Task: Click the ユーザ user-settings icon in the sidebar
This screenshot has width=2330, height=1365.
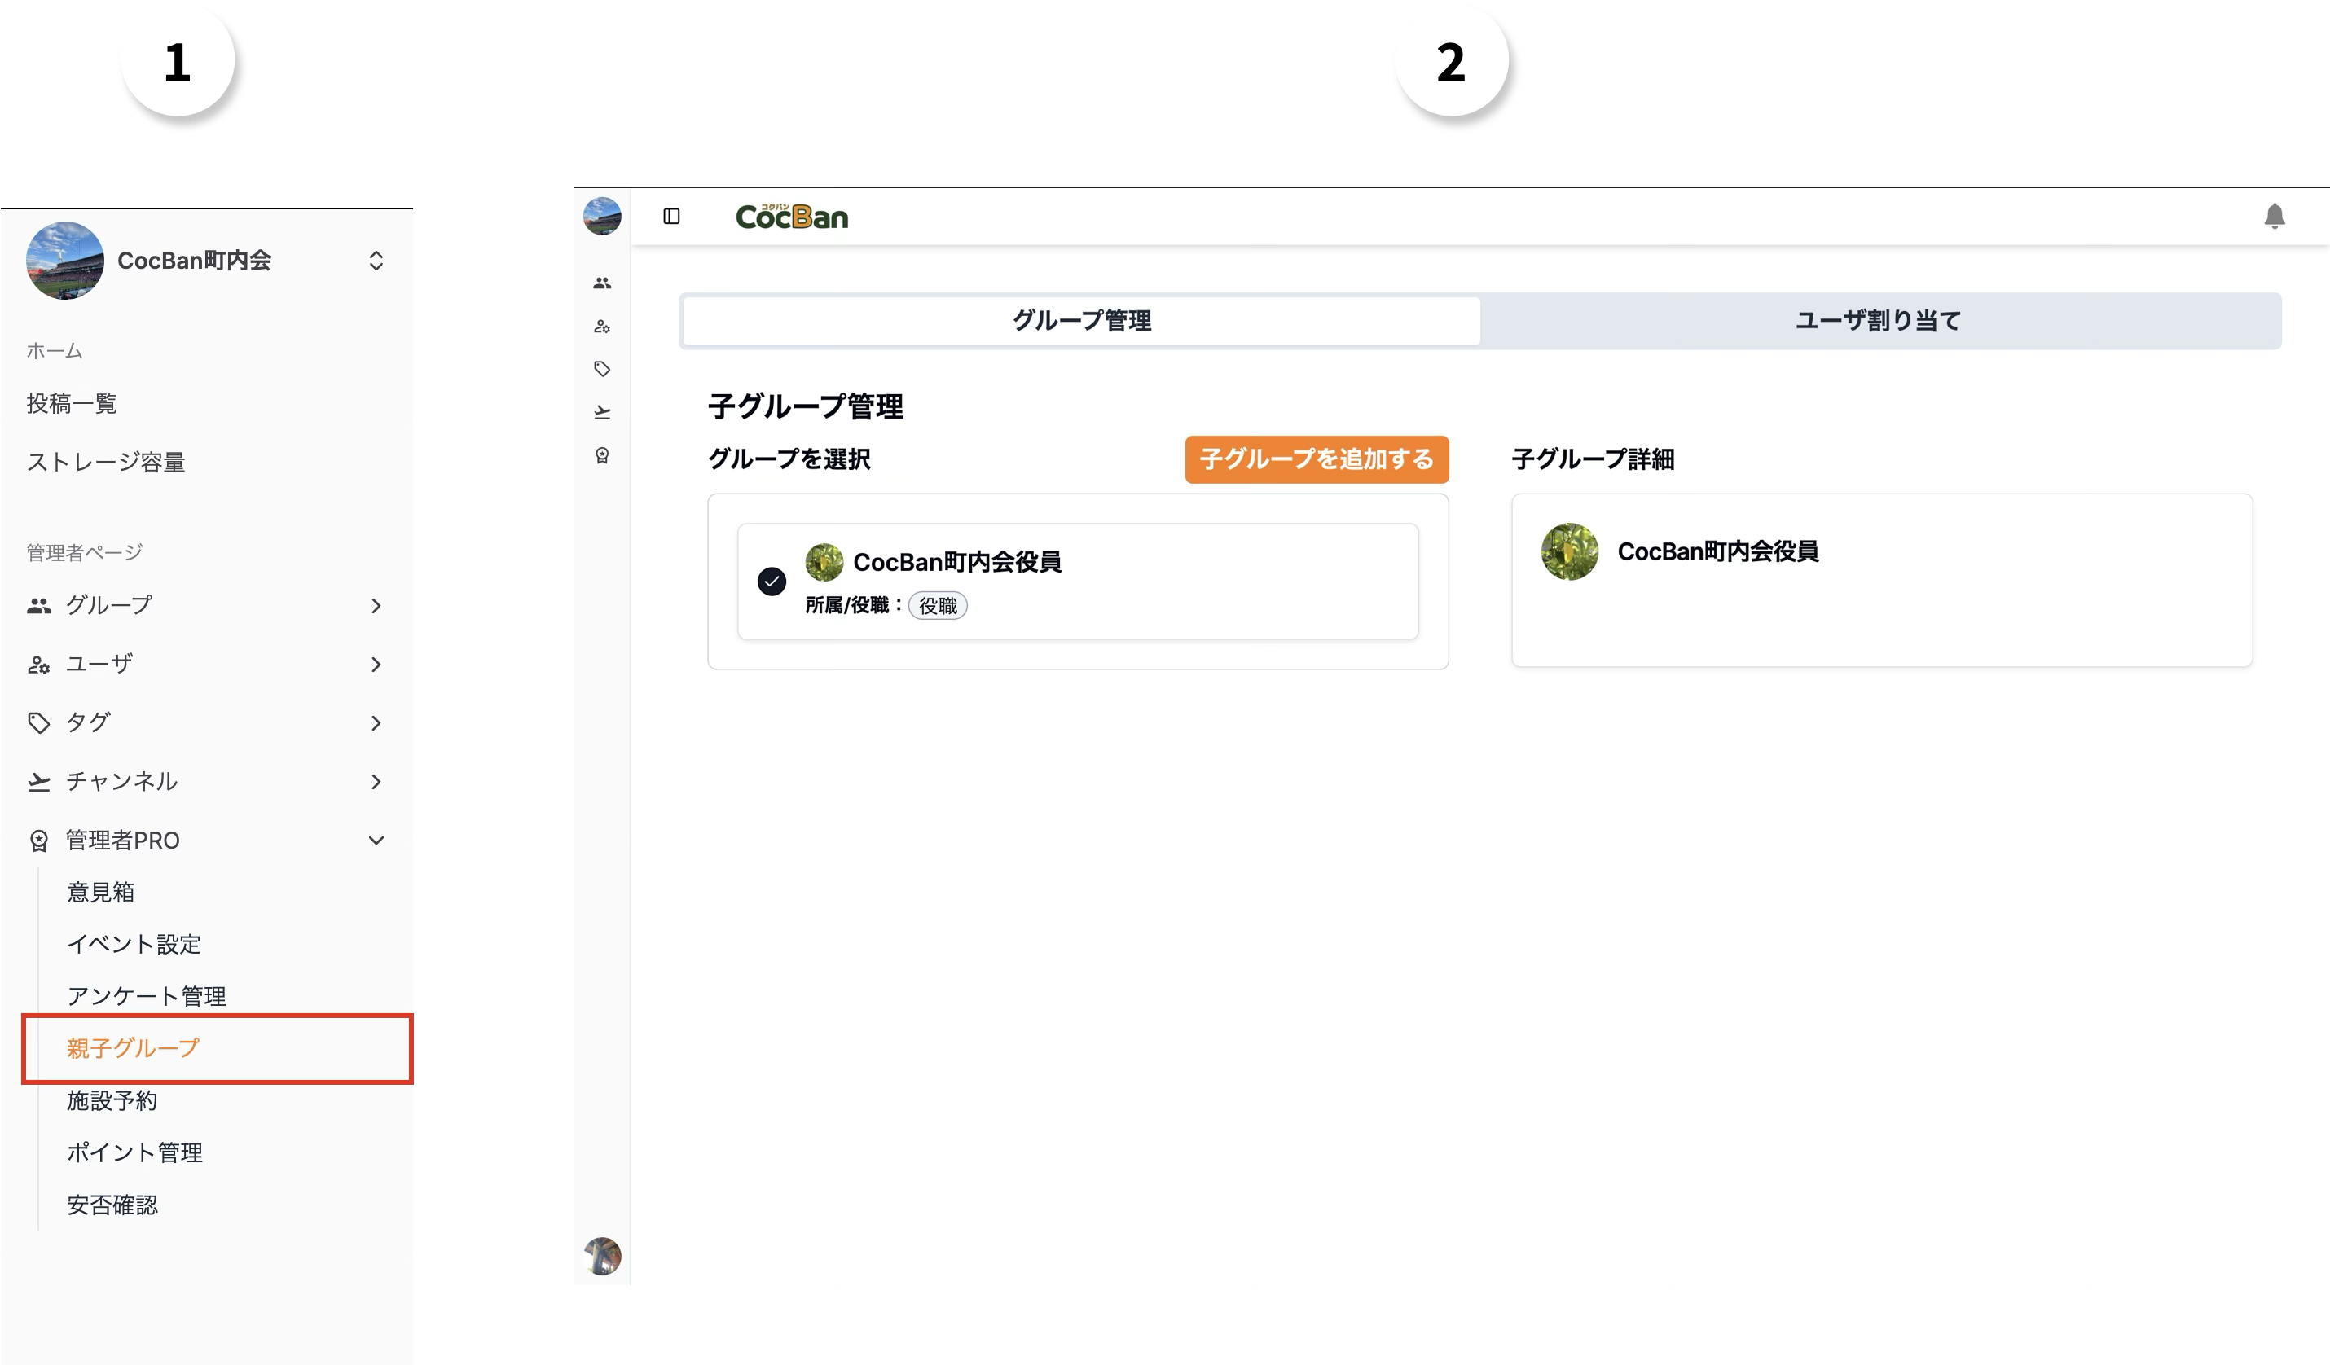Action: pyautogui.click(x=39, y=665)
